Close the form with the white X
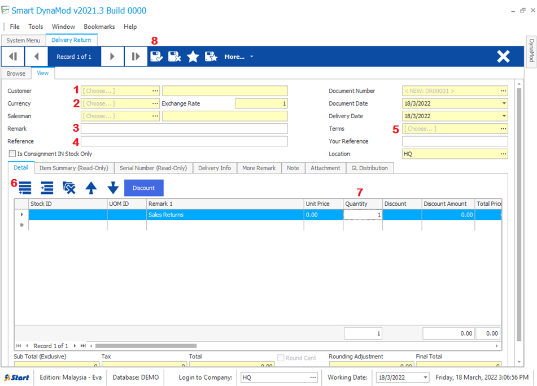The height and width of the screenshot is (386, 537). 503,57
